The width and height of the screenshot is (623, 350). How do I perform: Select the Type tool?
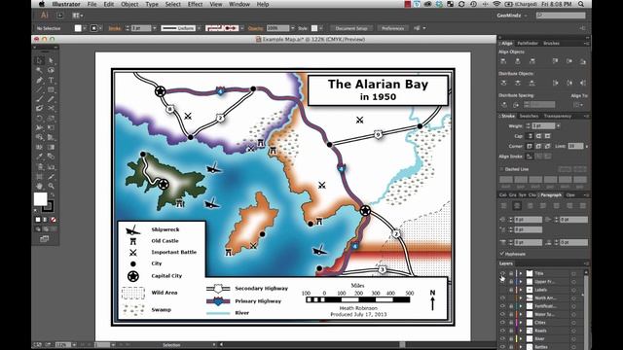point(51,80)
